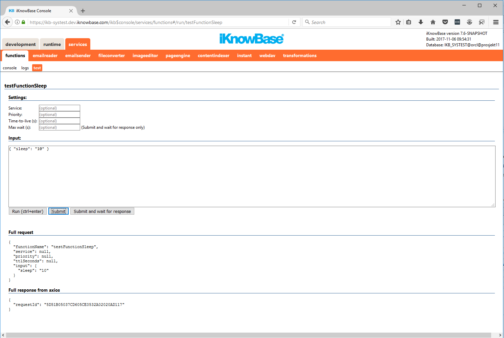Screen dimensions: 504x338
Task: Reload the page with the refresh icon
Action: pos(294,22)
